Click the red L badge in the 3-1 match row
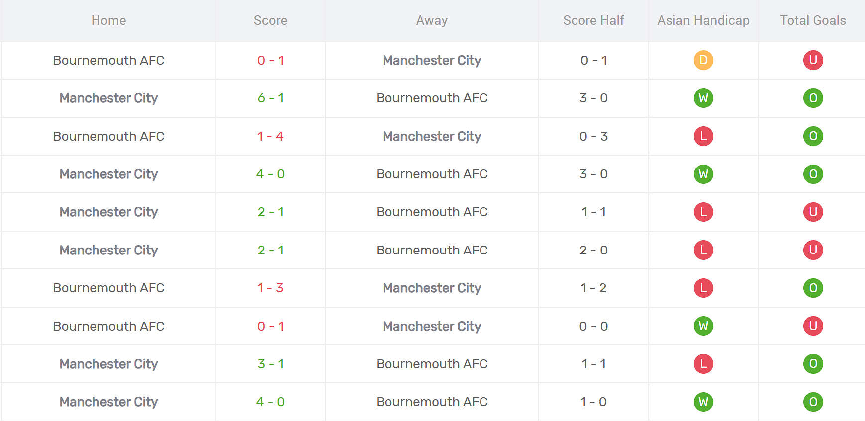The height and width of the screenshot is (421, 865). [703, 364]
